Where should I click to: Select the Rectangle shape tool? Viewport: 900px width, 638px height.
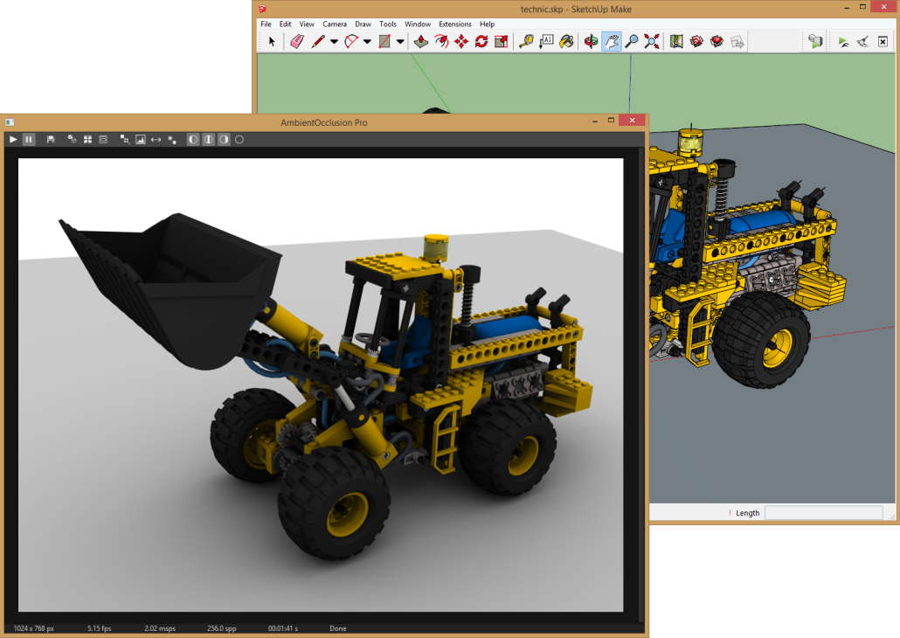384,41
